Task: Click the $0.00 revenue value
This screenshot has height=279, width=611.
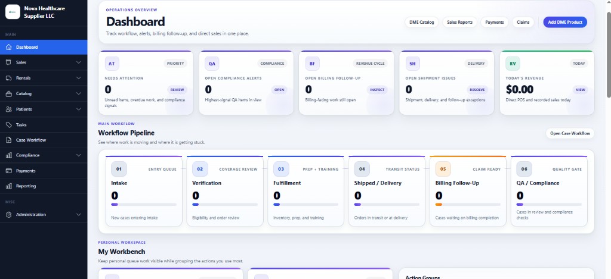Action: 520,90
